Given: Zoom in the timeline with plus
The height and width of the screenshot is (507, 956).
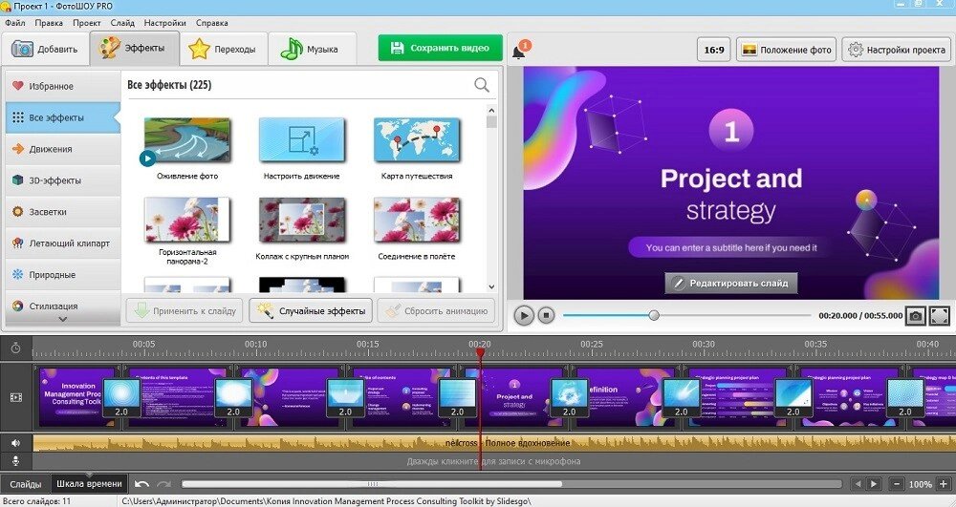Looking at the screenshot, I should point(944,484).
